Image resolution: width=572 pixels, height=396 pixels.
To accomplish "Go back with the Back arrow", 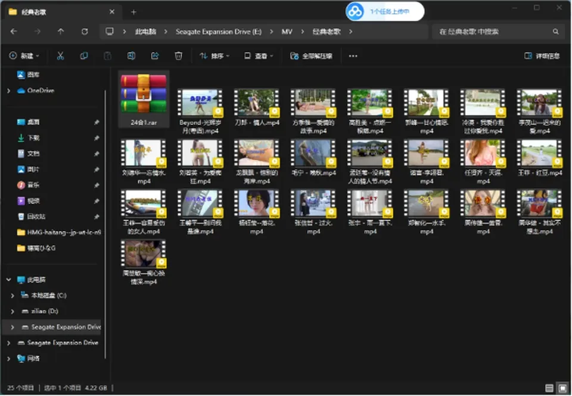I will click(14, 32).
